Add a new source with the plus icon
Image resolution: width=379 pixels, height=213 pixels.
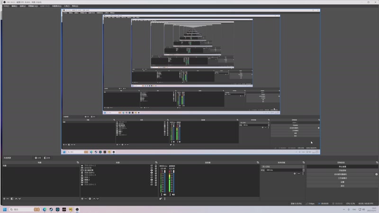[82, 199]
